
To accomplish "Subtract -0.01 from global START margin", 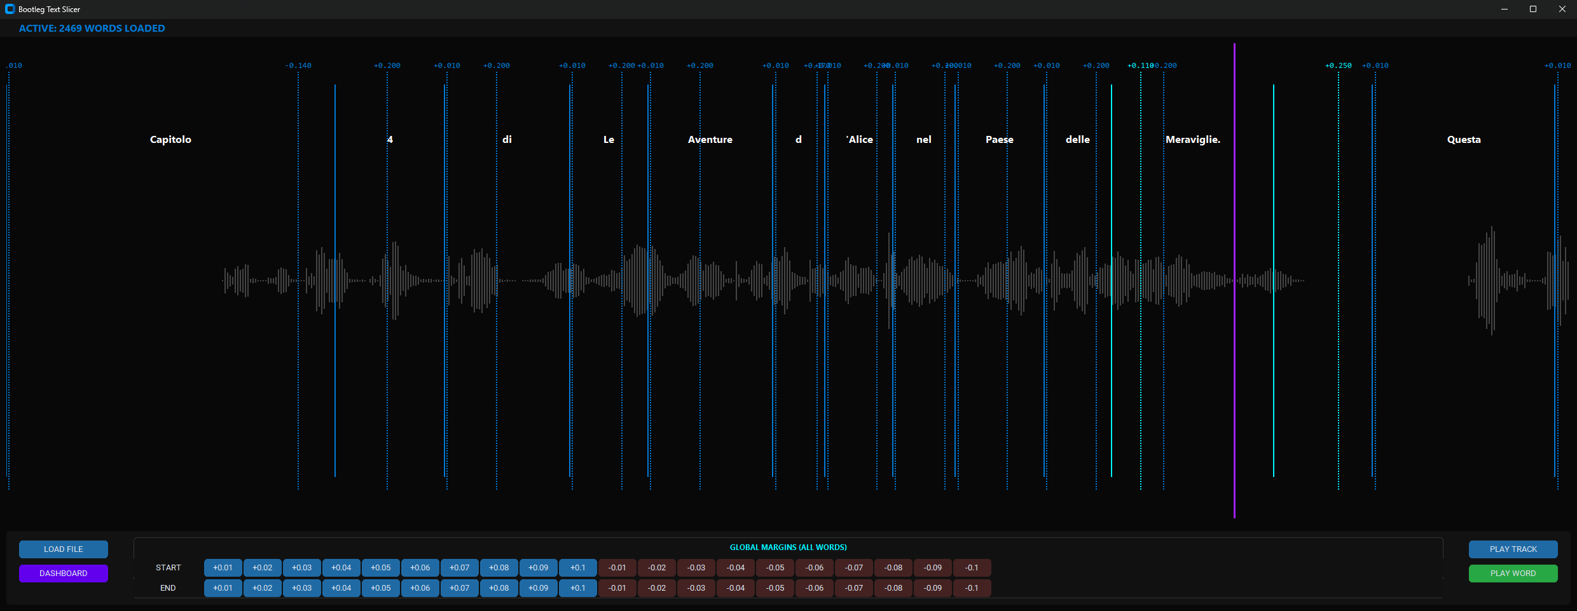I will [617, 568].
